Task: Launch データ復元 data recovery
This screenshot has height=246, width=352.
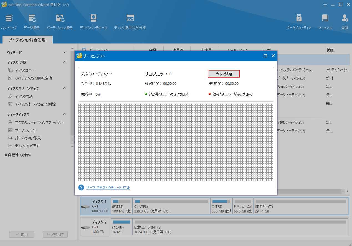Action: point(32,22)
